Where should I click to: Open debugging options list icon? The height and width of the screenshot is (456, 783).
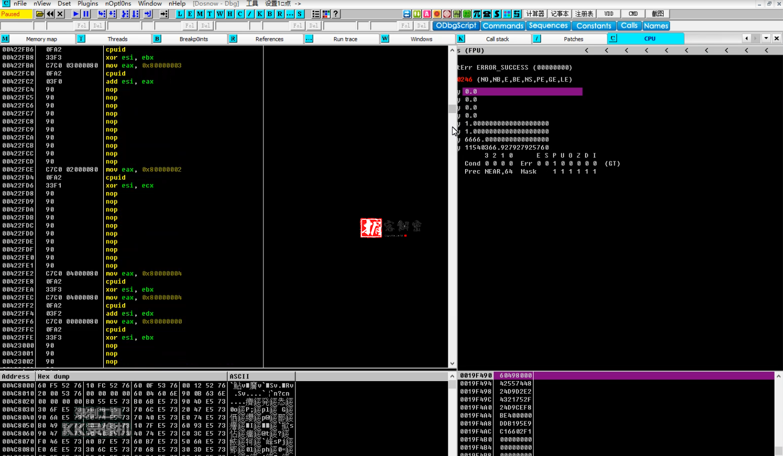[x=316, y=14]
